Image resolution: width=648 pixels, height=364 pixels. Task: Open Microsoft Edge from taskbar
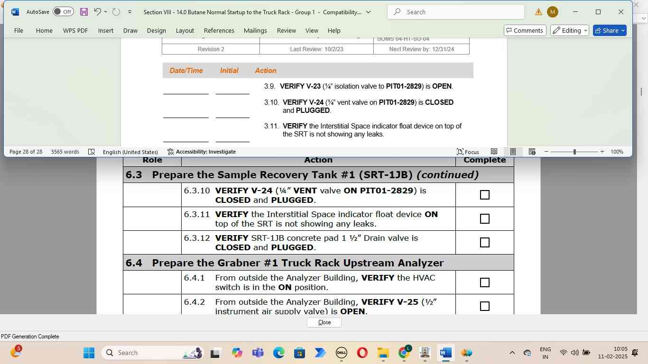(x=278, y=353)
